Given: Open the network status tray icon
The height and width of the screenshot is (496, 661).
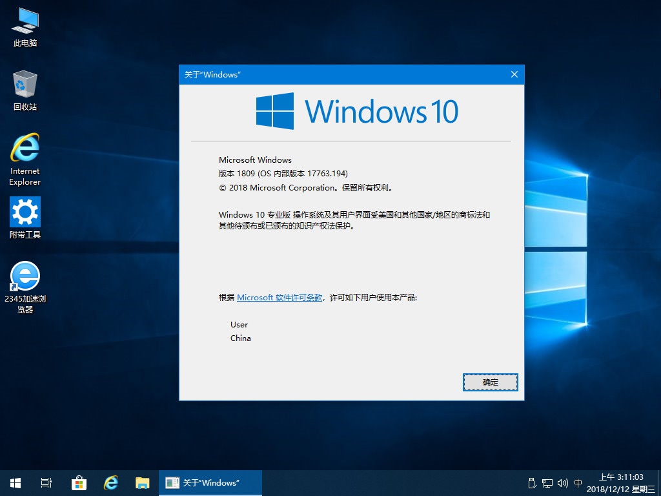Looking at the screenshot, I should (x=547, y=483).
